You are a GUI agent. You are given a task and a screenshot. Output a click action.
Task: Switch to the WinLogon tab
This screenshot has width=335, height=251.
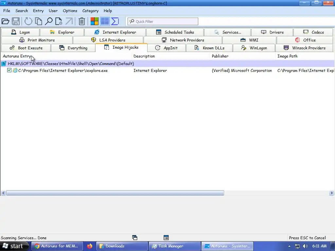pyautogui.click(x=254, y=48)
